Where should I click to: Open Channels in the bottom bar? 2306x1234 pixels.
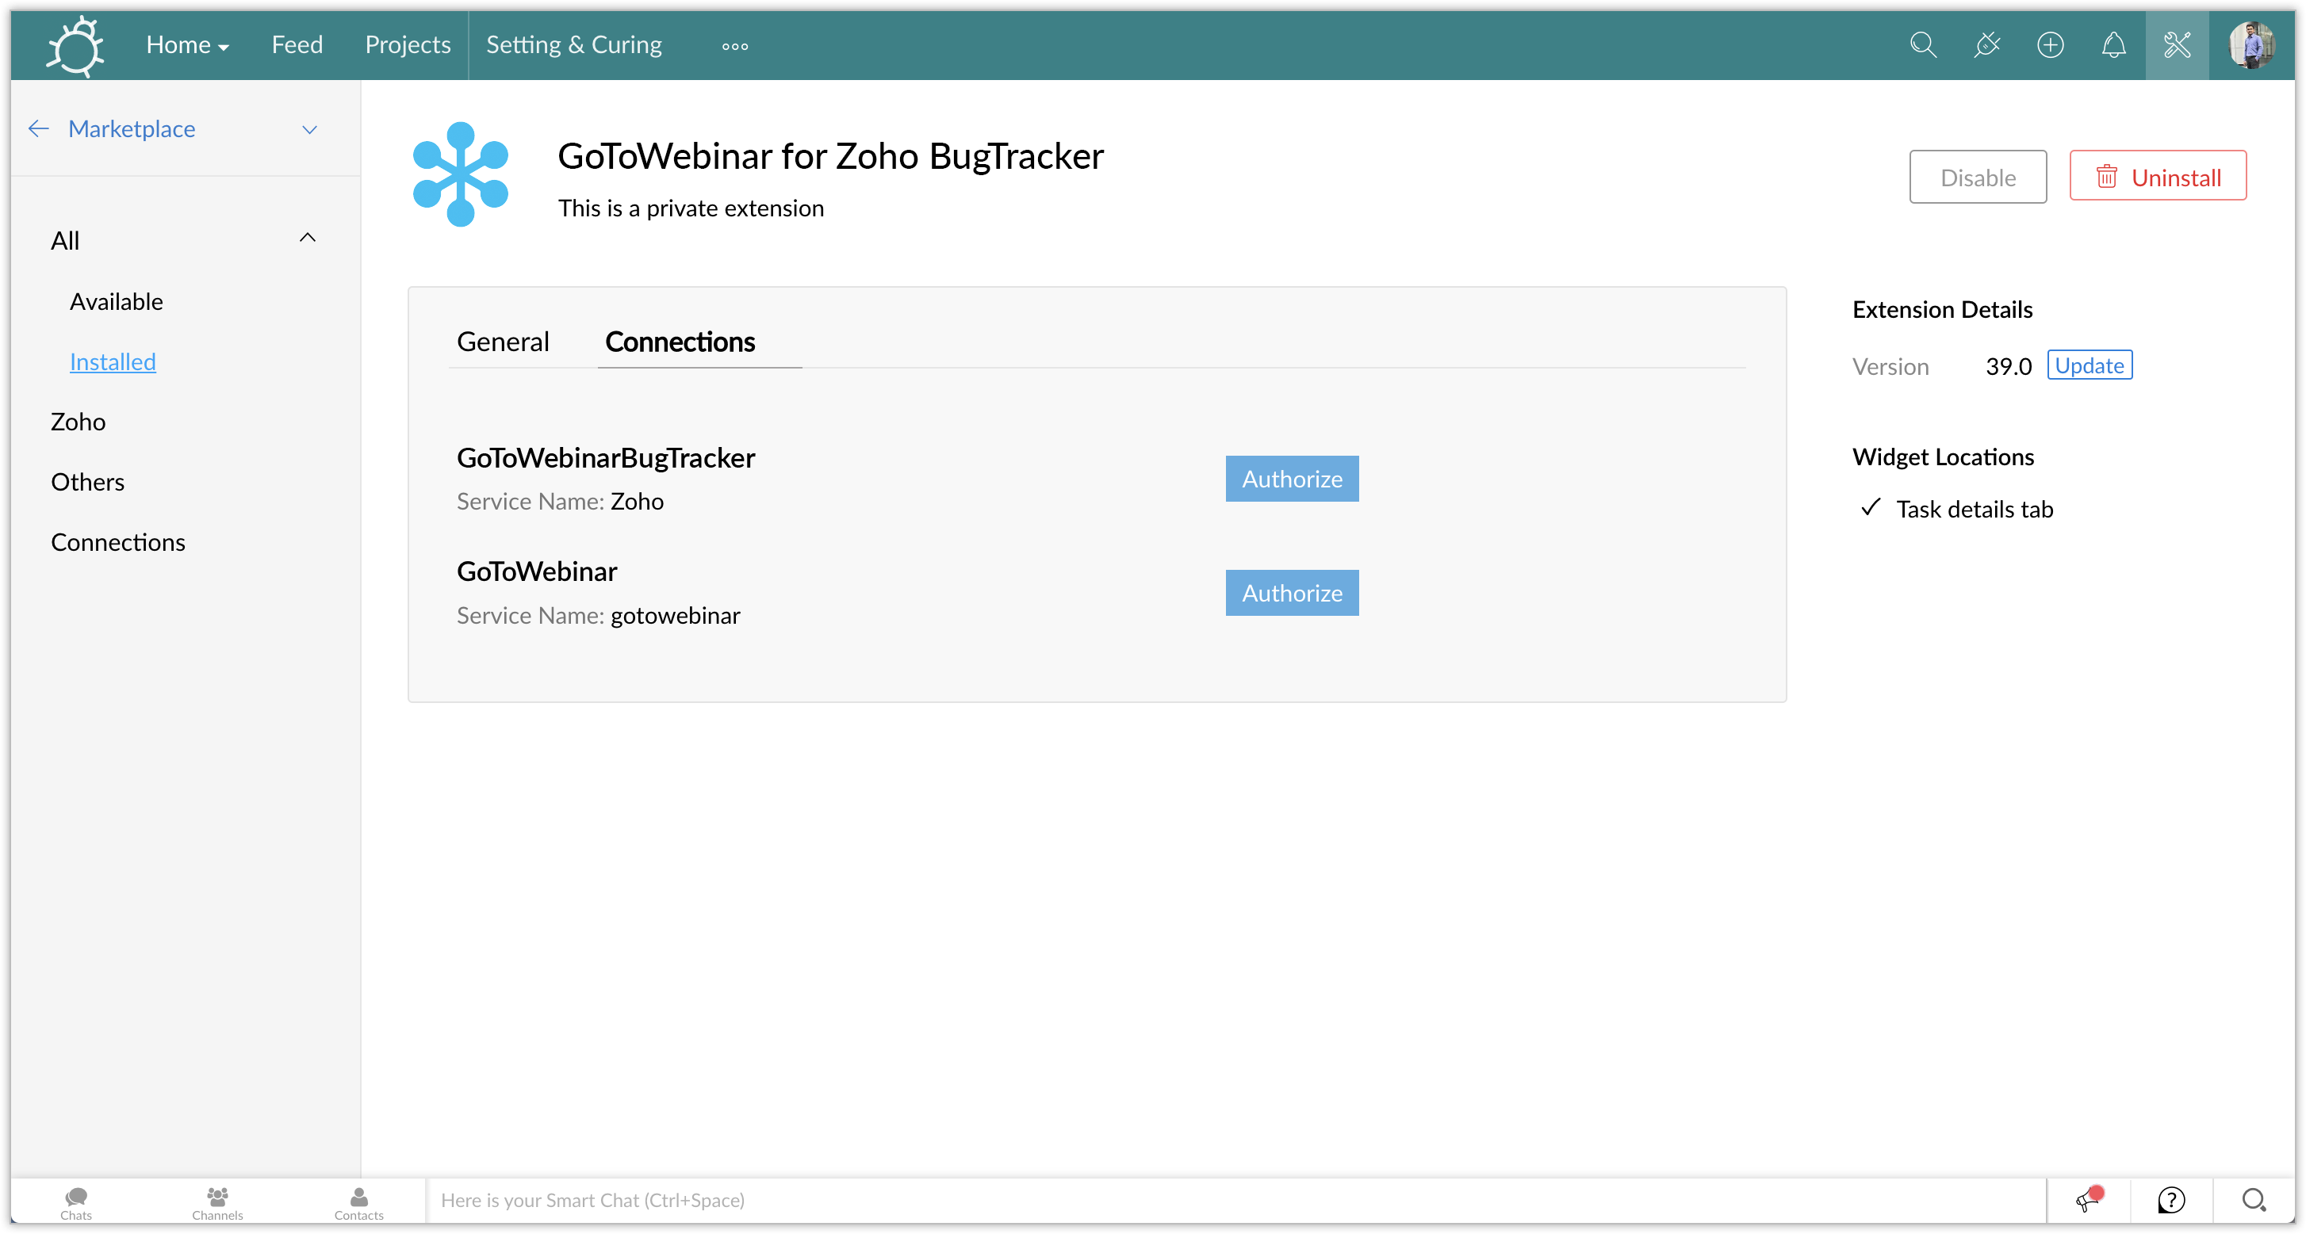tap(217, 1202)
